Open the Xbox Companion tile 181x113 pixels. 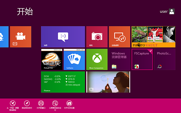(97, 59)
